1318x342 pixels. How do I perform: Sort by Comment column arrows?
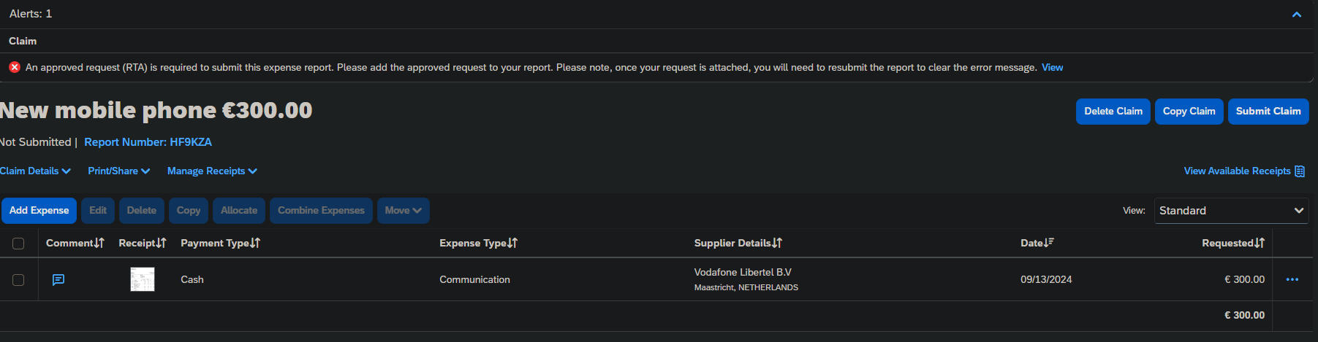coord(99,243)
